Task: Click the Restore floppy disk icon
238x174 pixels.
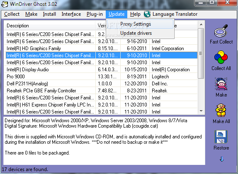Action: (x=221, y=137)
